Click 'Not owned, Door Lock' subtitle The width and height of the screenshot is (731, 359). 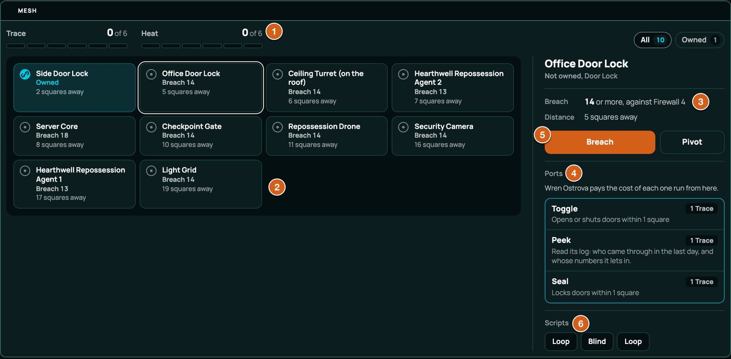[581, 76]
